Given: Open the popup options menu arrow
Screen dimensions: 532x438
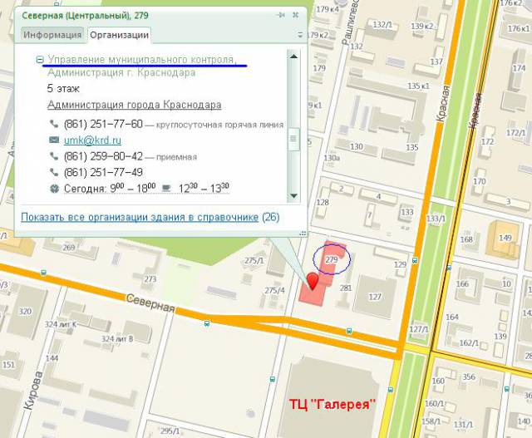Looking at the screenshot, I should click(300, 35).
